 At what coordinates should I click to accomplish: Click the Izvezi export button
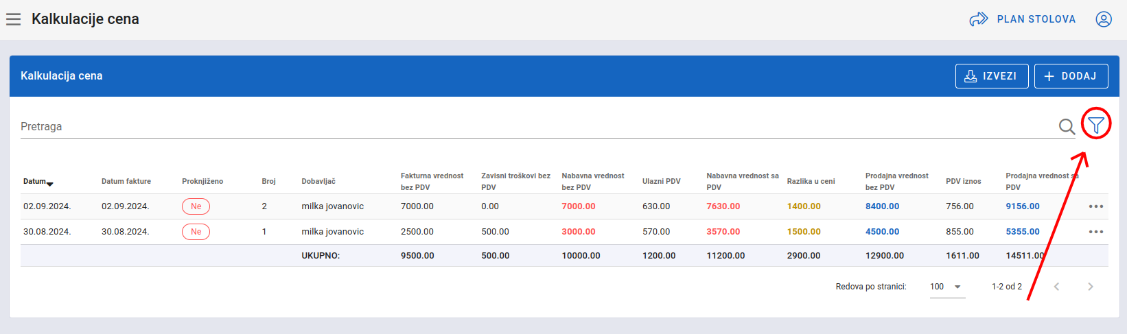(x=992, y=76)
